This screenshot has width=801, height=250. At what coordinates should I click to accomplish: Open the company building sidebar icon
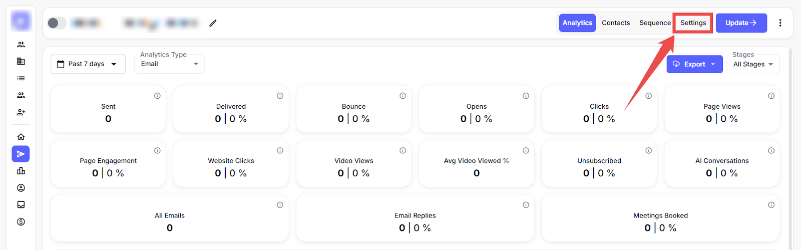[21, 61]
